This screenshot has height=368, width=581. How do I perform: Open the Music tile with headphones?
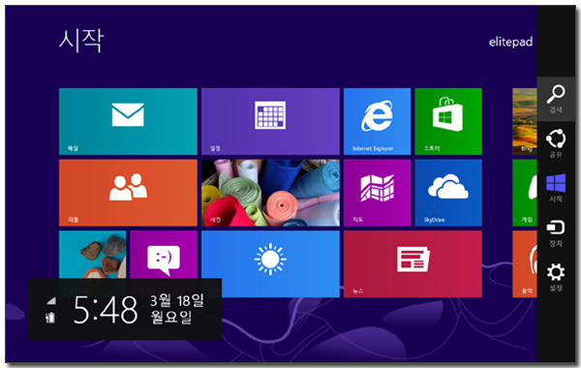click(x=525, y=263)
